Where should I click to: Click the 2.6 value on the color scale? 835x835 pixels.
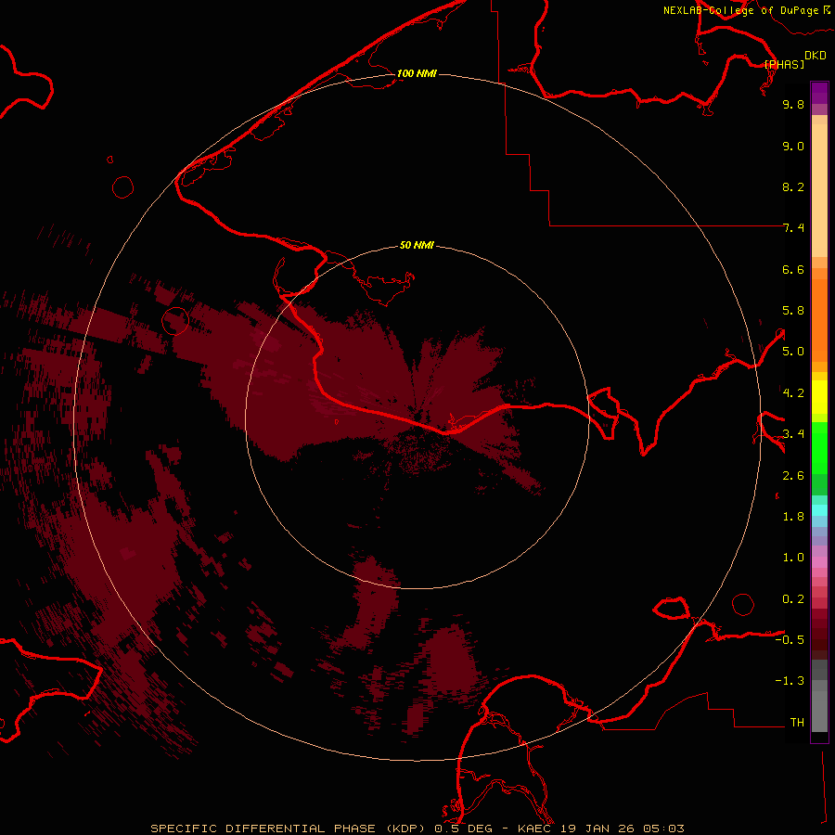tap(793, 476)
